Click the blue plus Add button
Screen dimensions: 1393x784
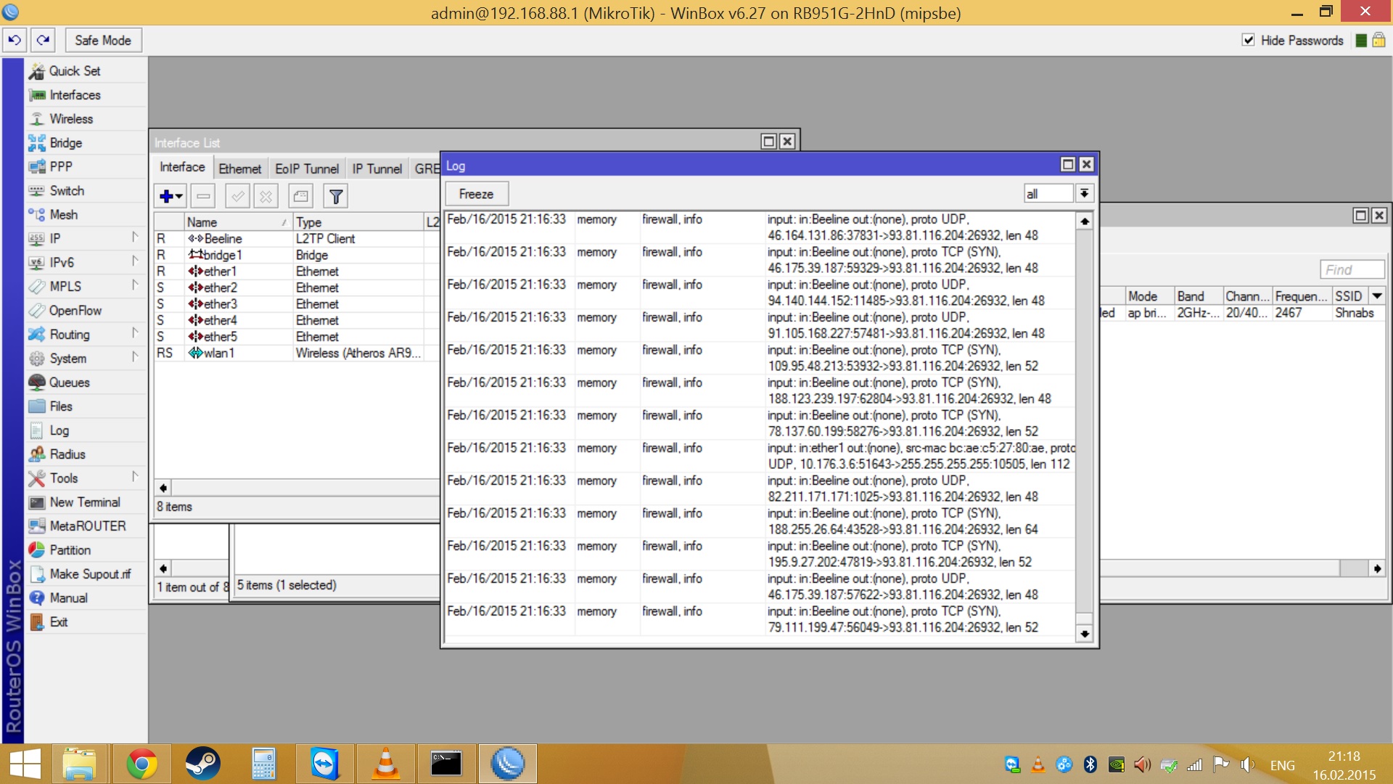click(x=170, y=196)
